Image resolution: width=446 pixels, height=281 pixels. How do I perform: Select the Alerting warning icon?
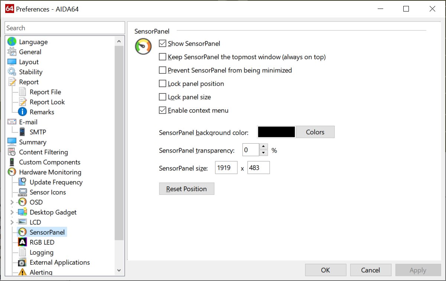pyautogui.click(x=22, y=272)
